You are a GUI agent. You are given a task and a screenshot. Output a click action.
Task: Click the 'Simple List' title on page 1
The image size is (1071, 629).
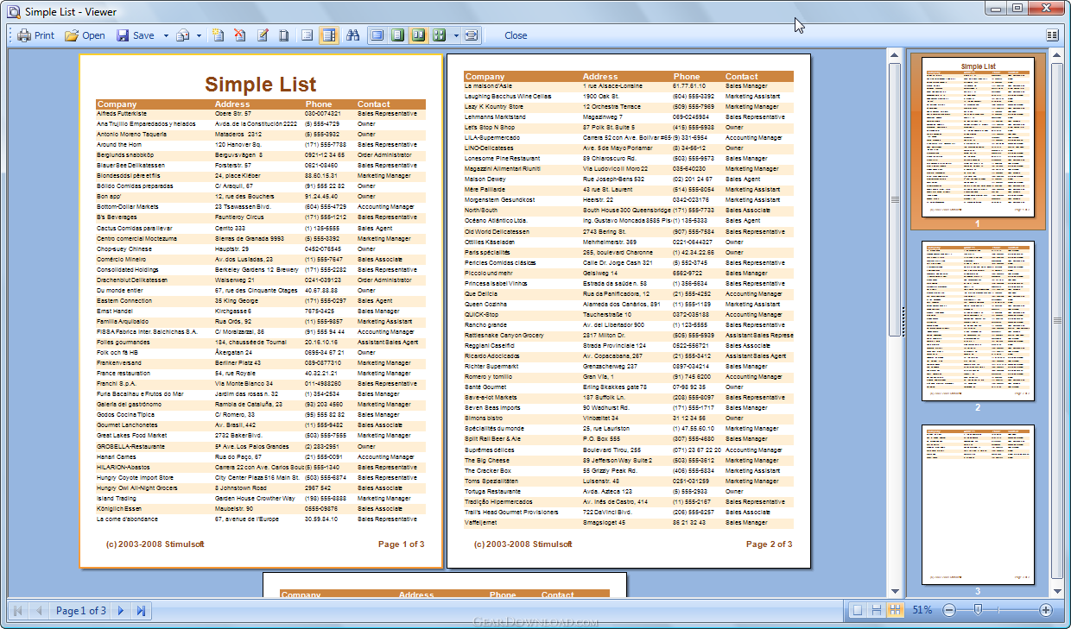tap(260, 85)
